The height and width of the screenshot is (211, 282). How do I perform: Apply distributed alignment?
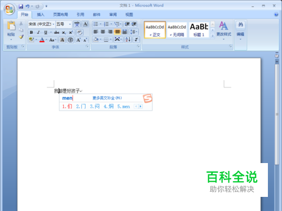click(125, 32)
